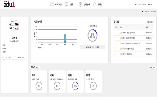Select the 성적관리 menu item
Viewport: 157px width, 97px height.
coord(87,4)
